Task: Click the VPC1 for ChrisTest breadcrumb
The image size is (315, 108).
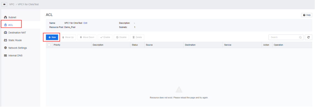Action: [x=28, y=4]
